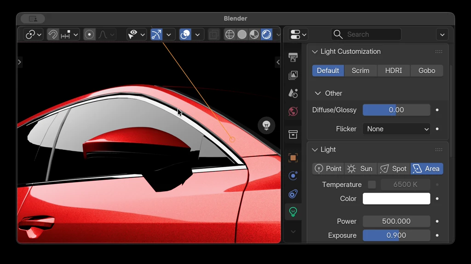Select the HDRI tab
The height and width of the screenshot is (264, 471).
click(x=394, y=70)
